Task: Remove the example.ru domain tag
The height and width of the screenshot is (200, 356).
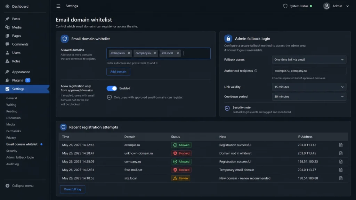Action: click(x=129, y=53)
